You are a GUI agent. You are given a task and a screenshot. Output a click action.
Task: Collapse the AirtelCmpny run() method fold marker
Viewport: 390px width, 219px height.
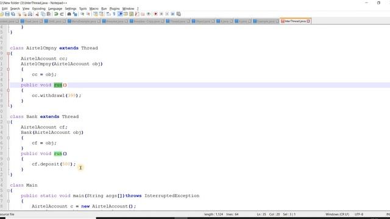pyautogui.click(x=8, y=91)
